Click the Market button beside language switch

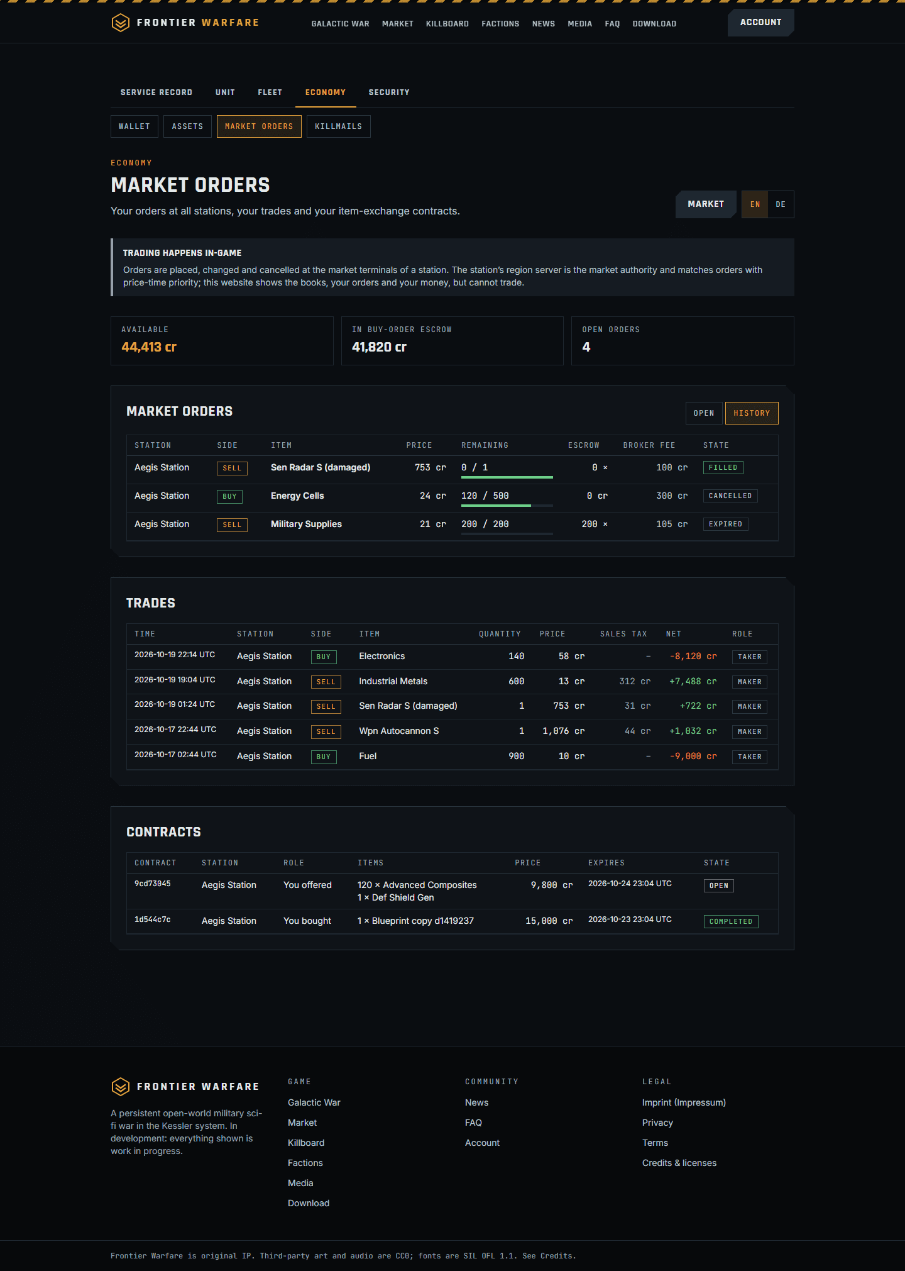click(706, 204)
